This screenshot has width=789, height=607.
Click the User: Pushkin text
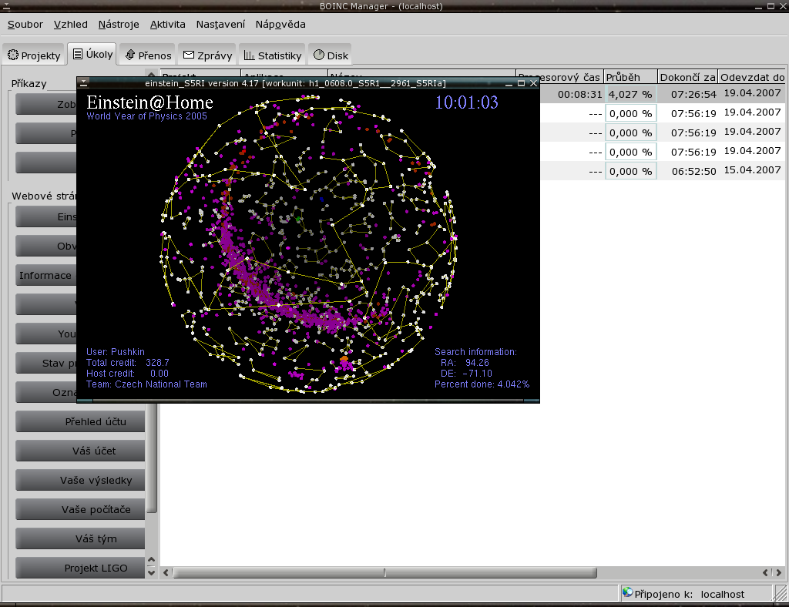[116, 352]
